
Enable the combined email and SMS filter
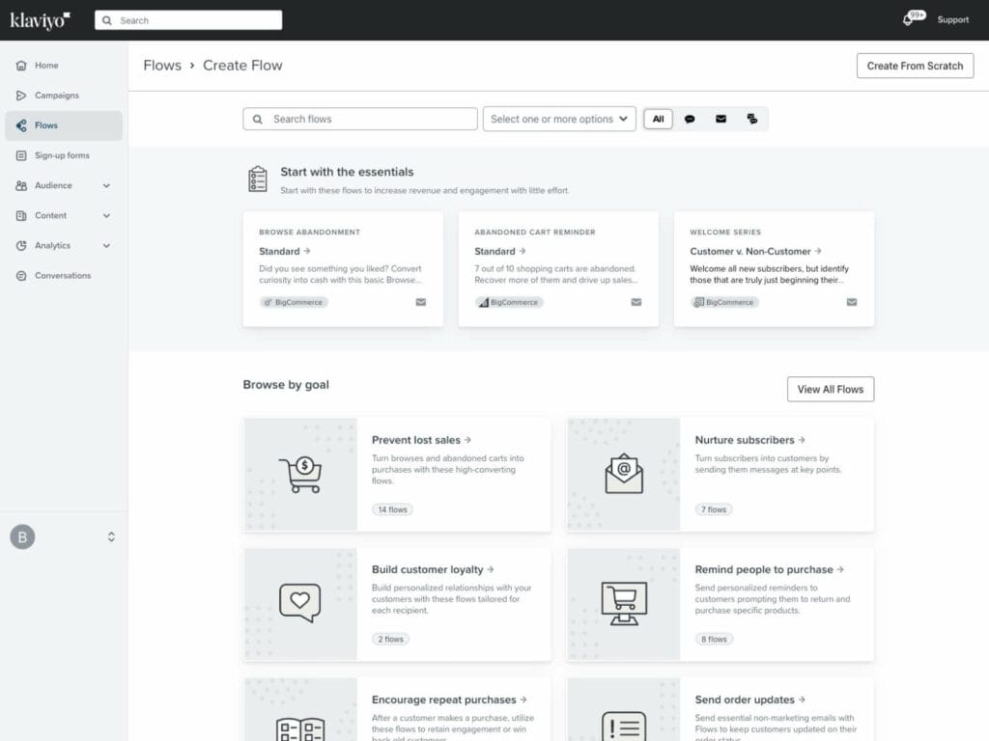pyautogui.click(x=753, y=119)
